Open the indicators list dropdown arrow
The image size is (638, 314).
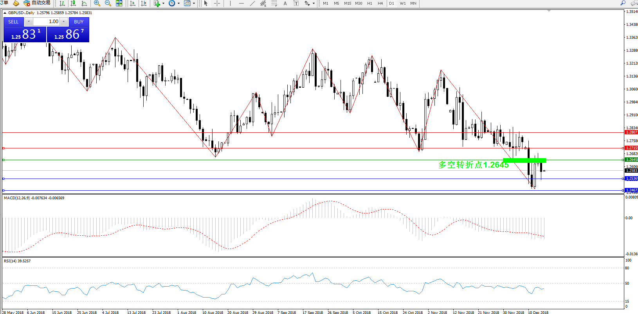click(163, 4)
